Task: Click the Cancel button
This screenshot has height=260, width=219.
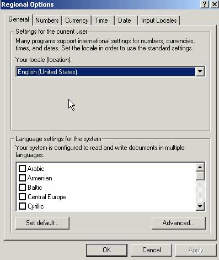Action: point(152,250)
